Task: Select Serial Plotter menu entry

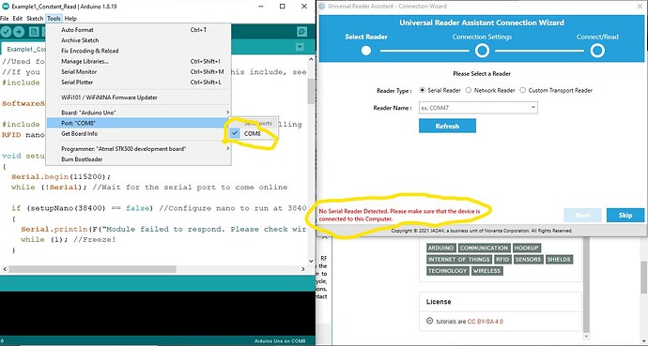Action: [138, 83]
